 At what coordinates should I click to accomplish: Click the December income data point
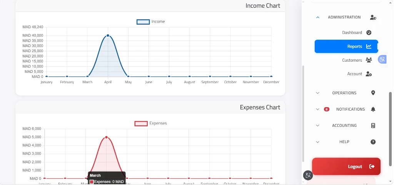click(x=271, y=77)
